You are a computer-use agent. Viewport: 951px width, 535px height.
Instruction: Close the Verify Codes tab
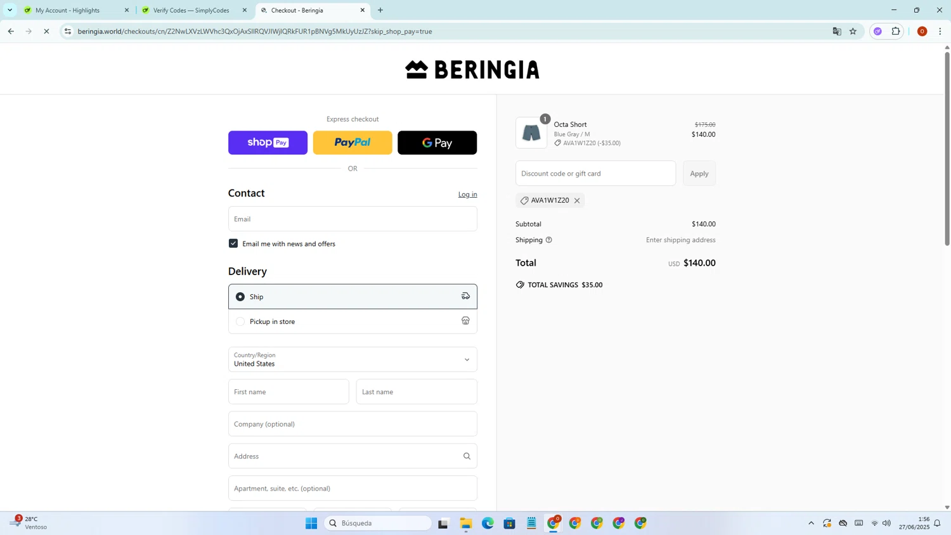coord(245,10)
